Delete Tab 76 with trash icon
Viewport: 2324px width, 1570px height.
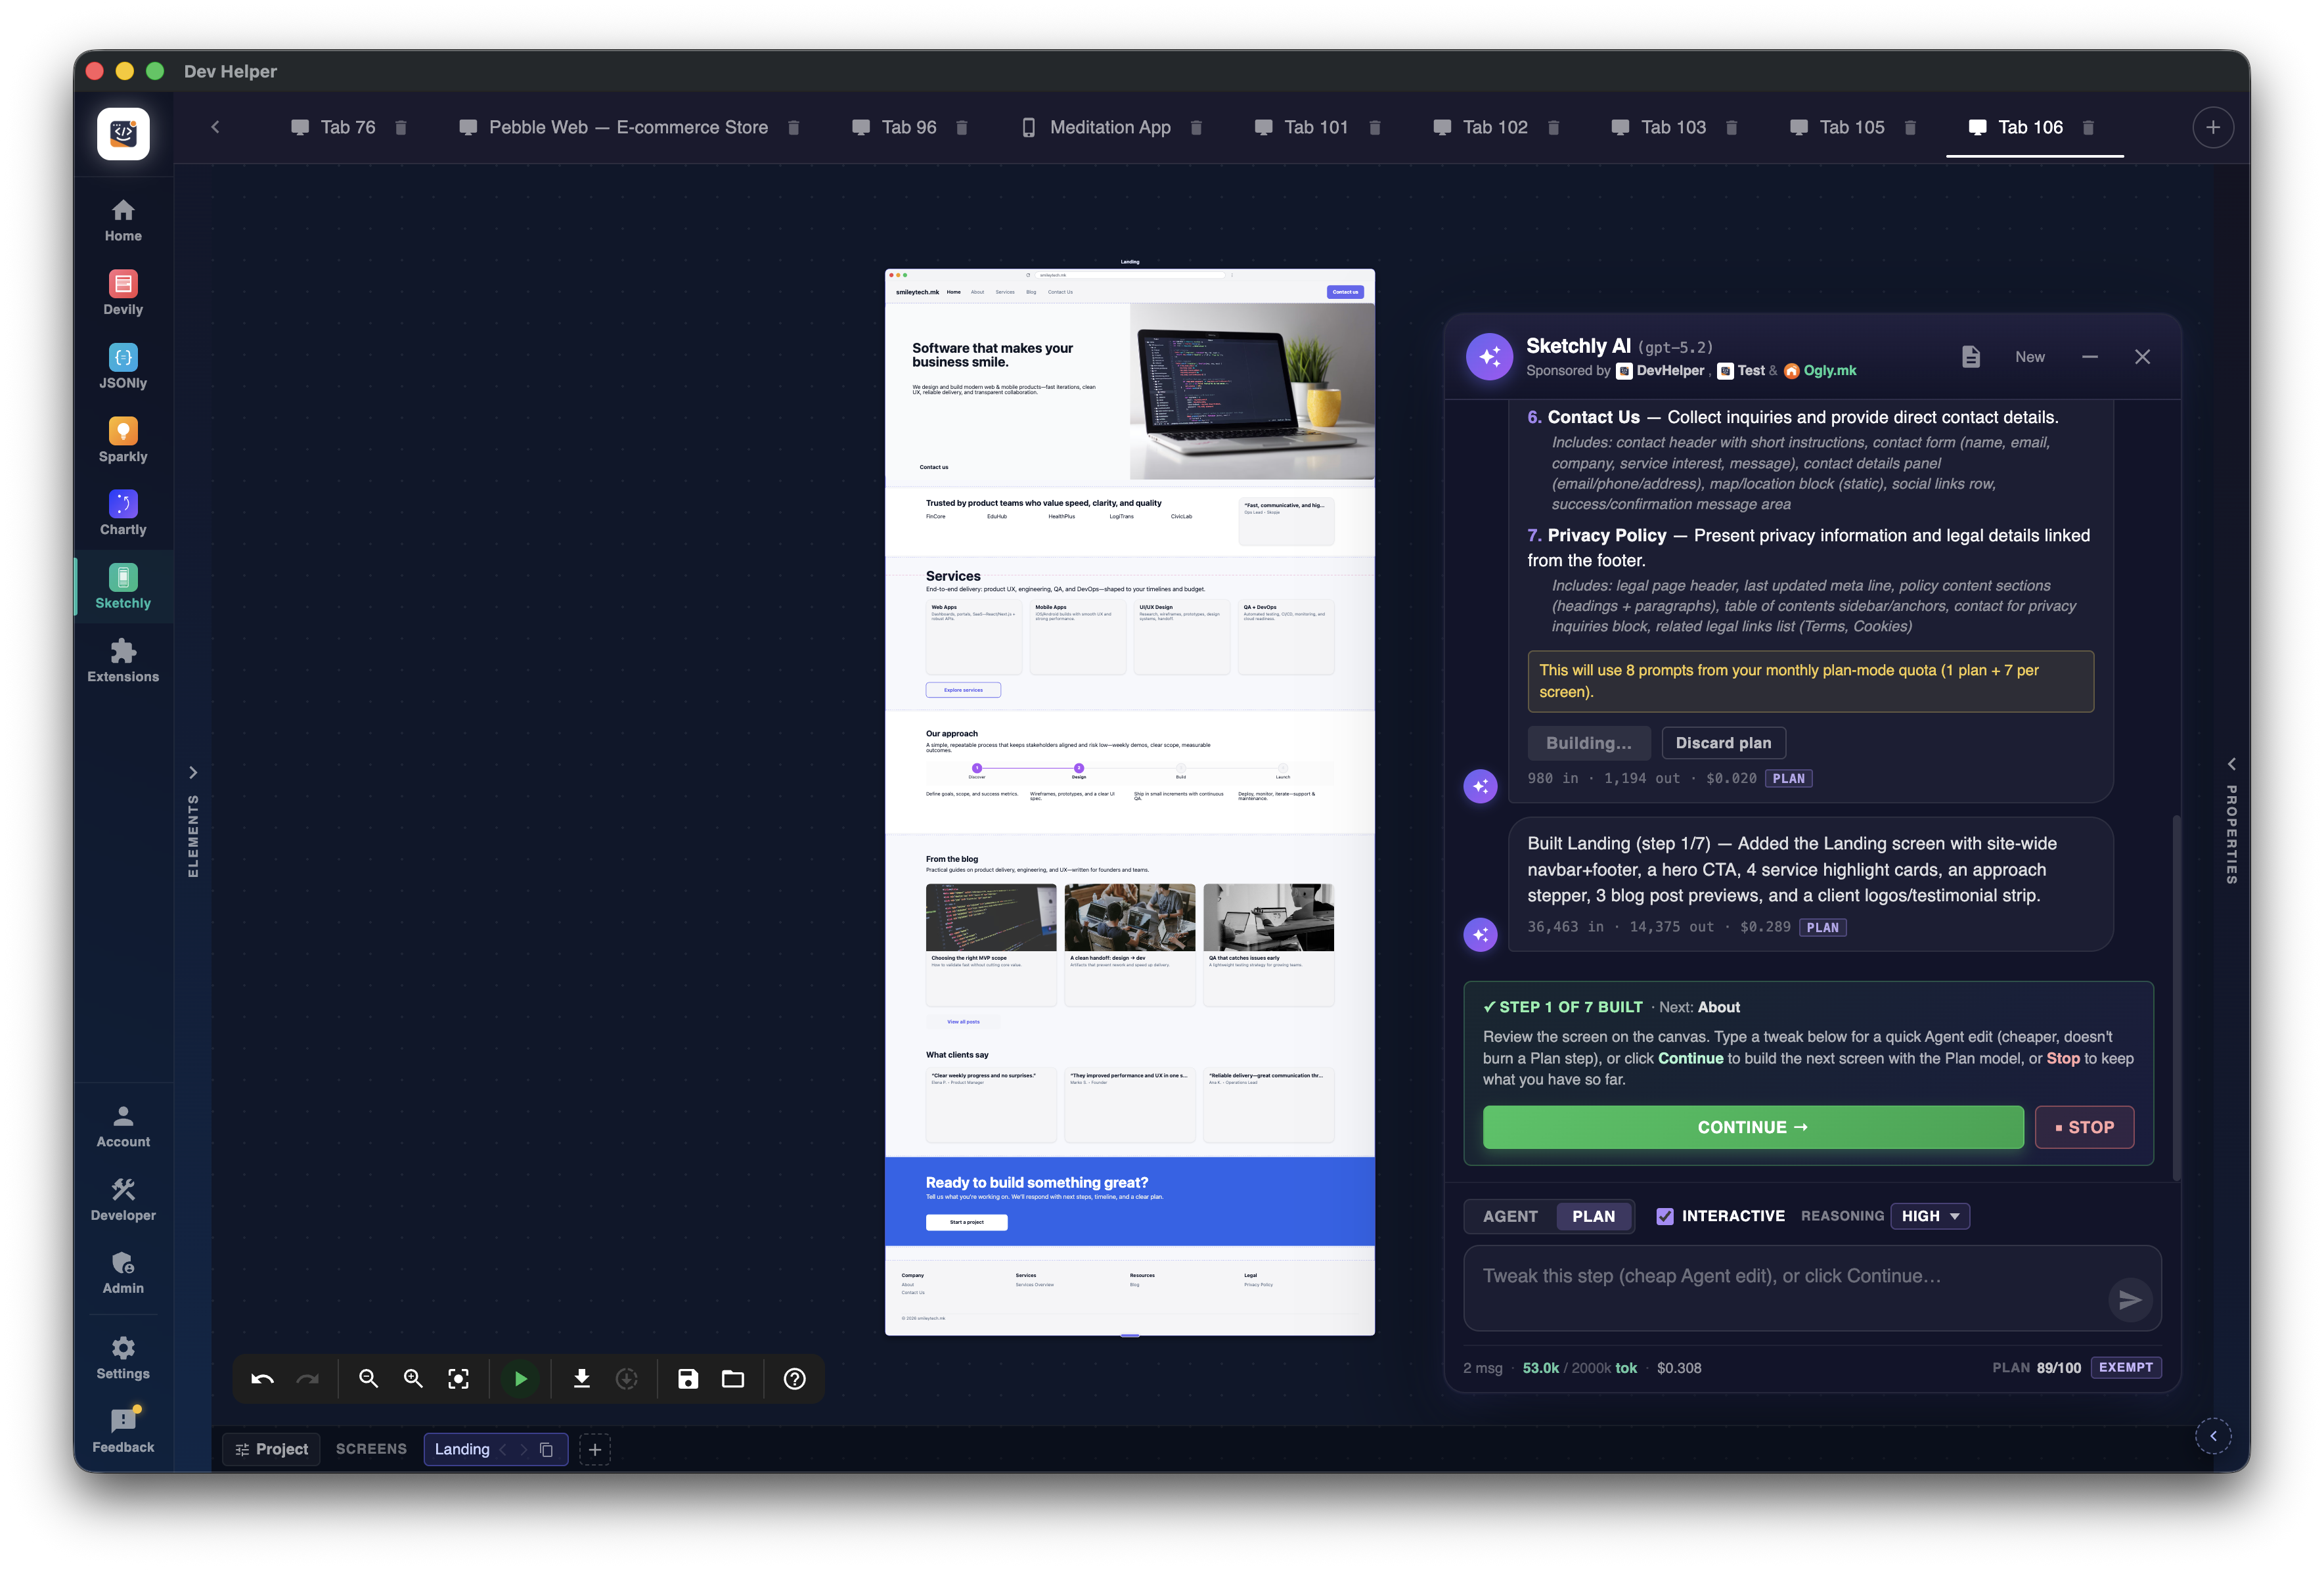[x=401, y=127]
